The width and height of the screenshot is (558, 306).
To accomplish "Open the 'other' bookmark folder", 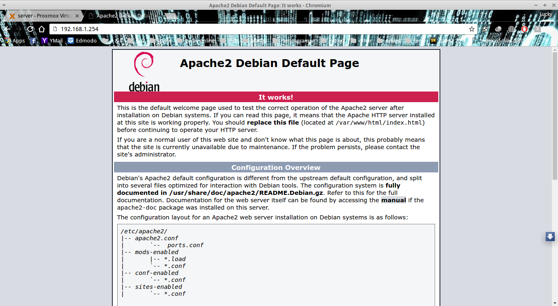I will 362,41.
